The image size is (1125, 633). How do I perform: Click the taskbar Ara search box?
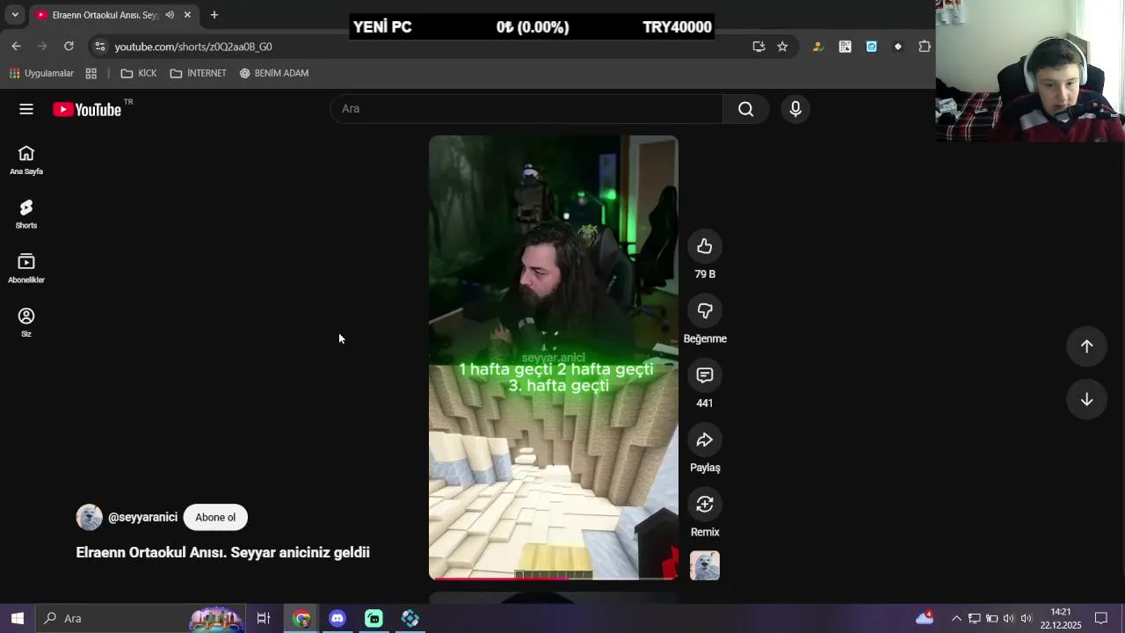click(x=141, y=618)
